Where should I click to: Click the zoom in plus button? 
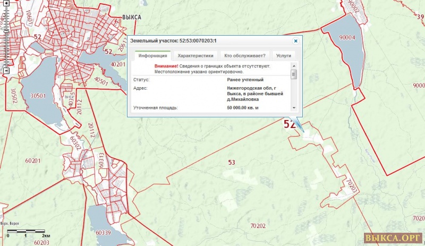click(x=5, y=2)
